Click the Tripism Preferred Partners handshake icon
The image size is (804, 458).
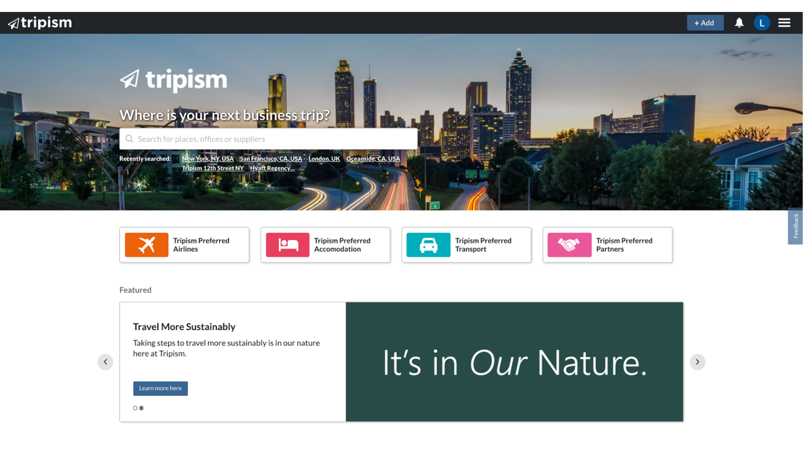569,245
